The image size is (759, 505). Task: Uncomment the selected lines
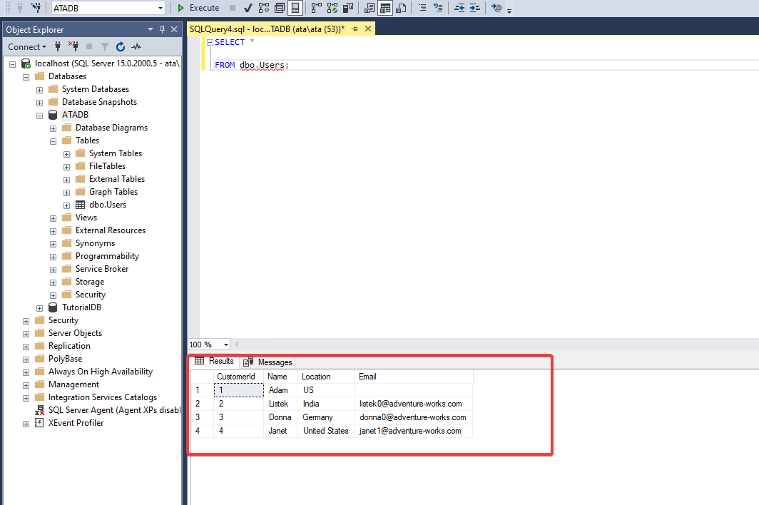tap(438, 8)
